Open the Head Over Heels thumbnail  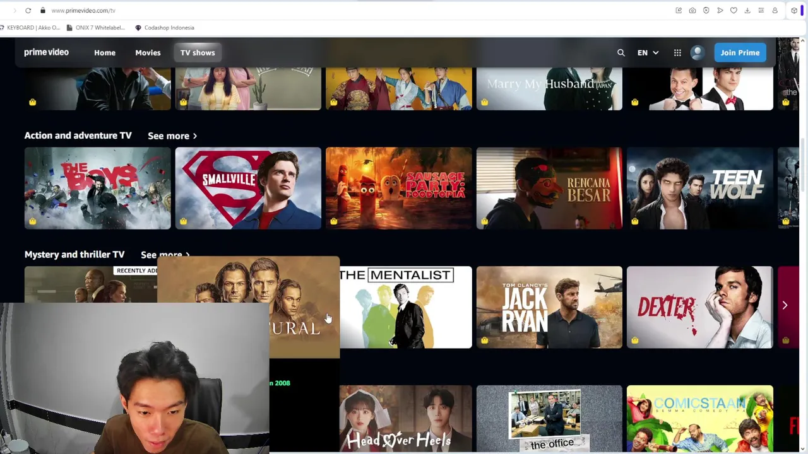pyautogui.click(x=406, y=419)
